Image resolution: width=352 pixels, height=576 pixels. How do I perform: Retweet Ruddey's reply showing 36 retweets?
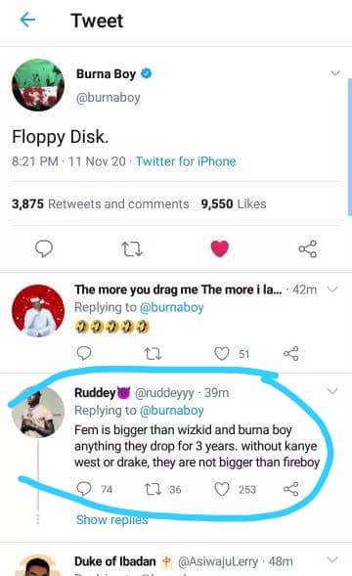(153, 489)
